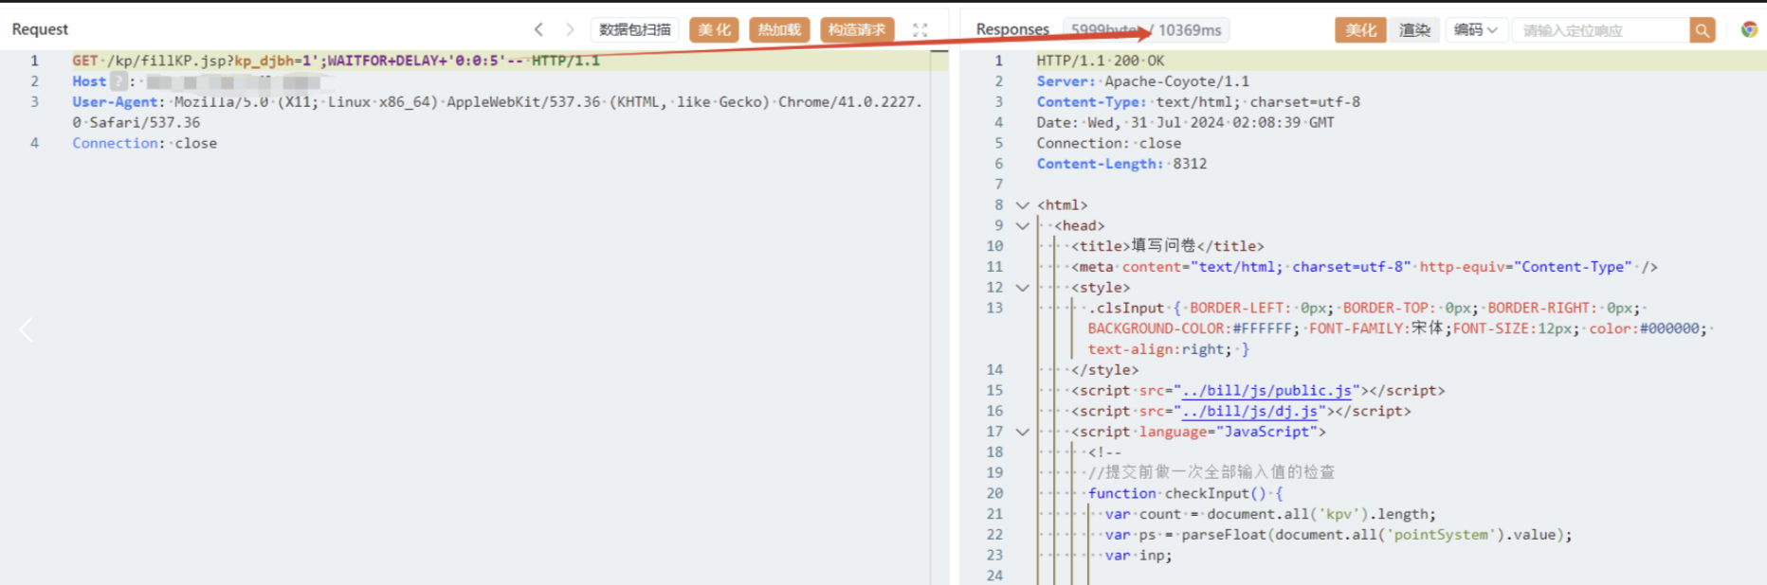Viewport: 1767px width, 585px height.
Task: Click the var ps = parseFloat line
Action: tap(1339, 535)
